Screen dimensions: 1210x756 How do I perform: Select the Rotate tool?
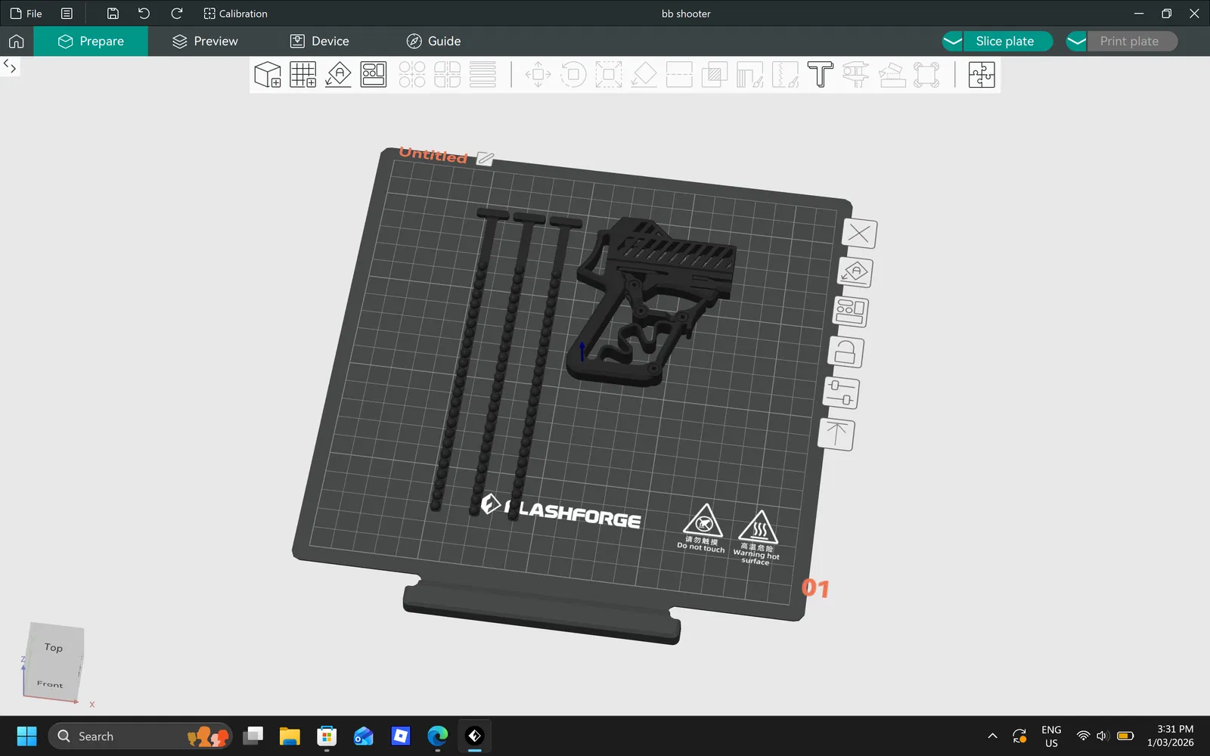click(x=573, y=74)
